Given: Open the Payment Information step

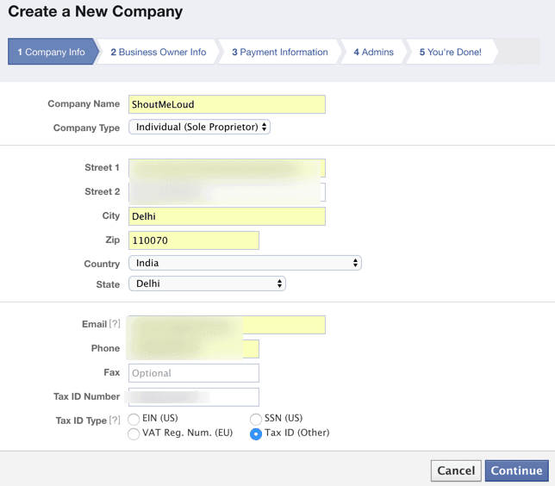Looking at the screenshot, I should tap(279, 52).
